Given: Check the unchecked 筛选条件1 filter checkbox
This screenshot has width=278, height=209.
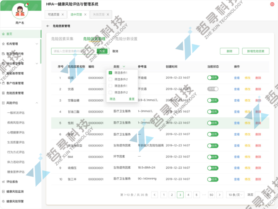Looking at the screenshot, I should 110,86.
